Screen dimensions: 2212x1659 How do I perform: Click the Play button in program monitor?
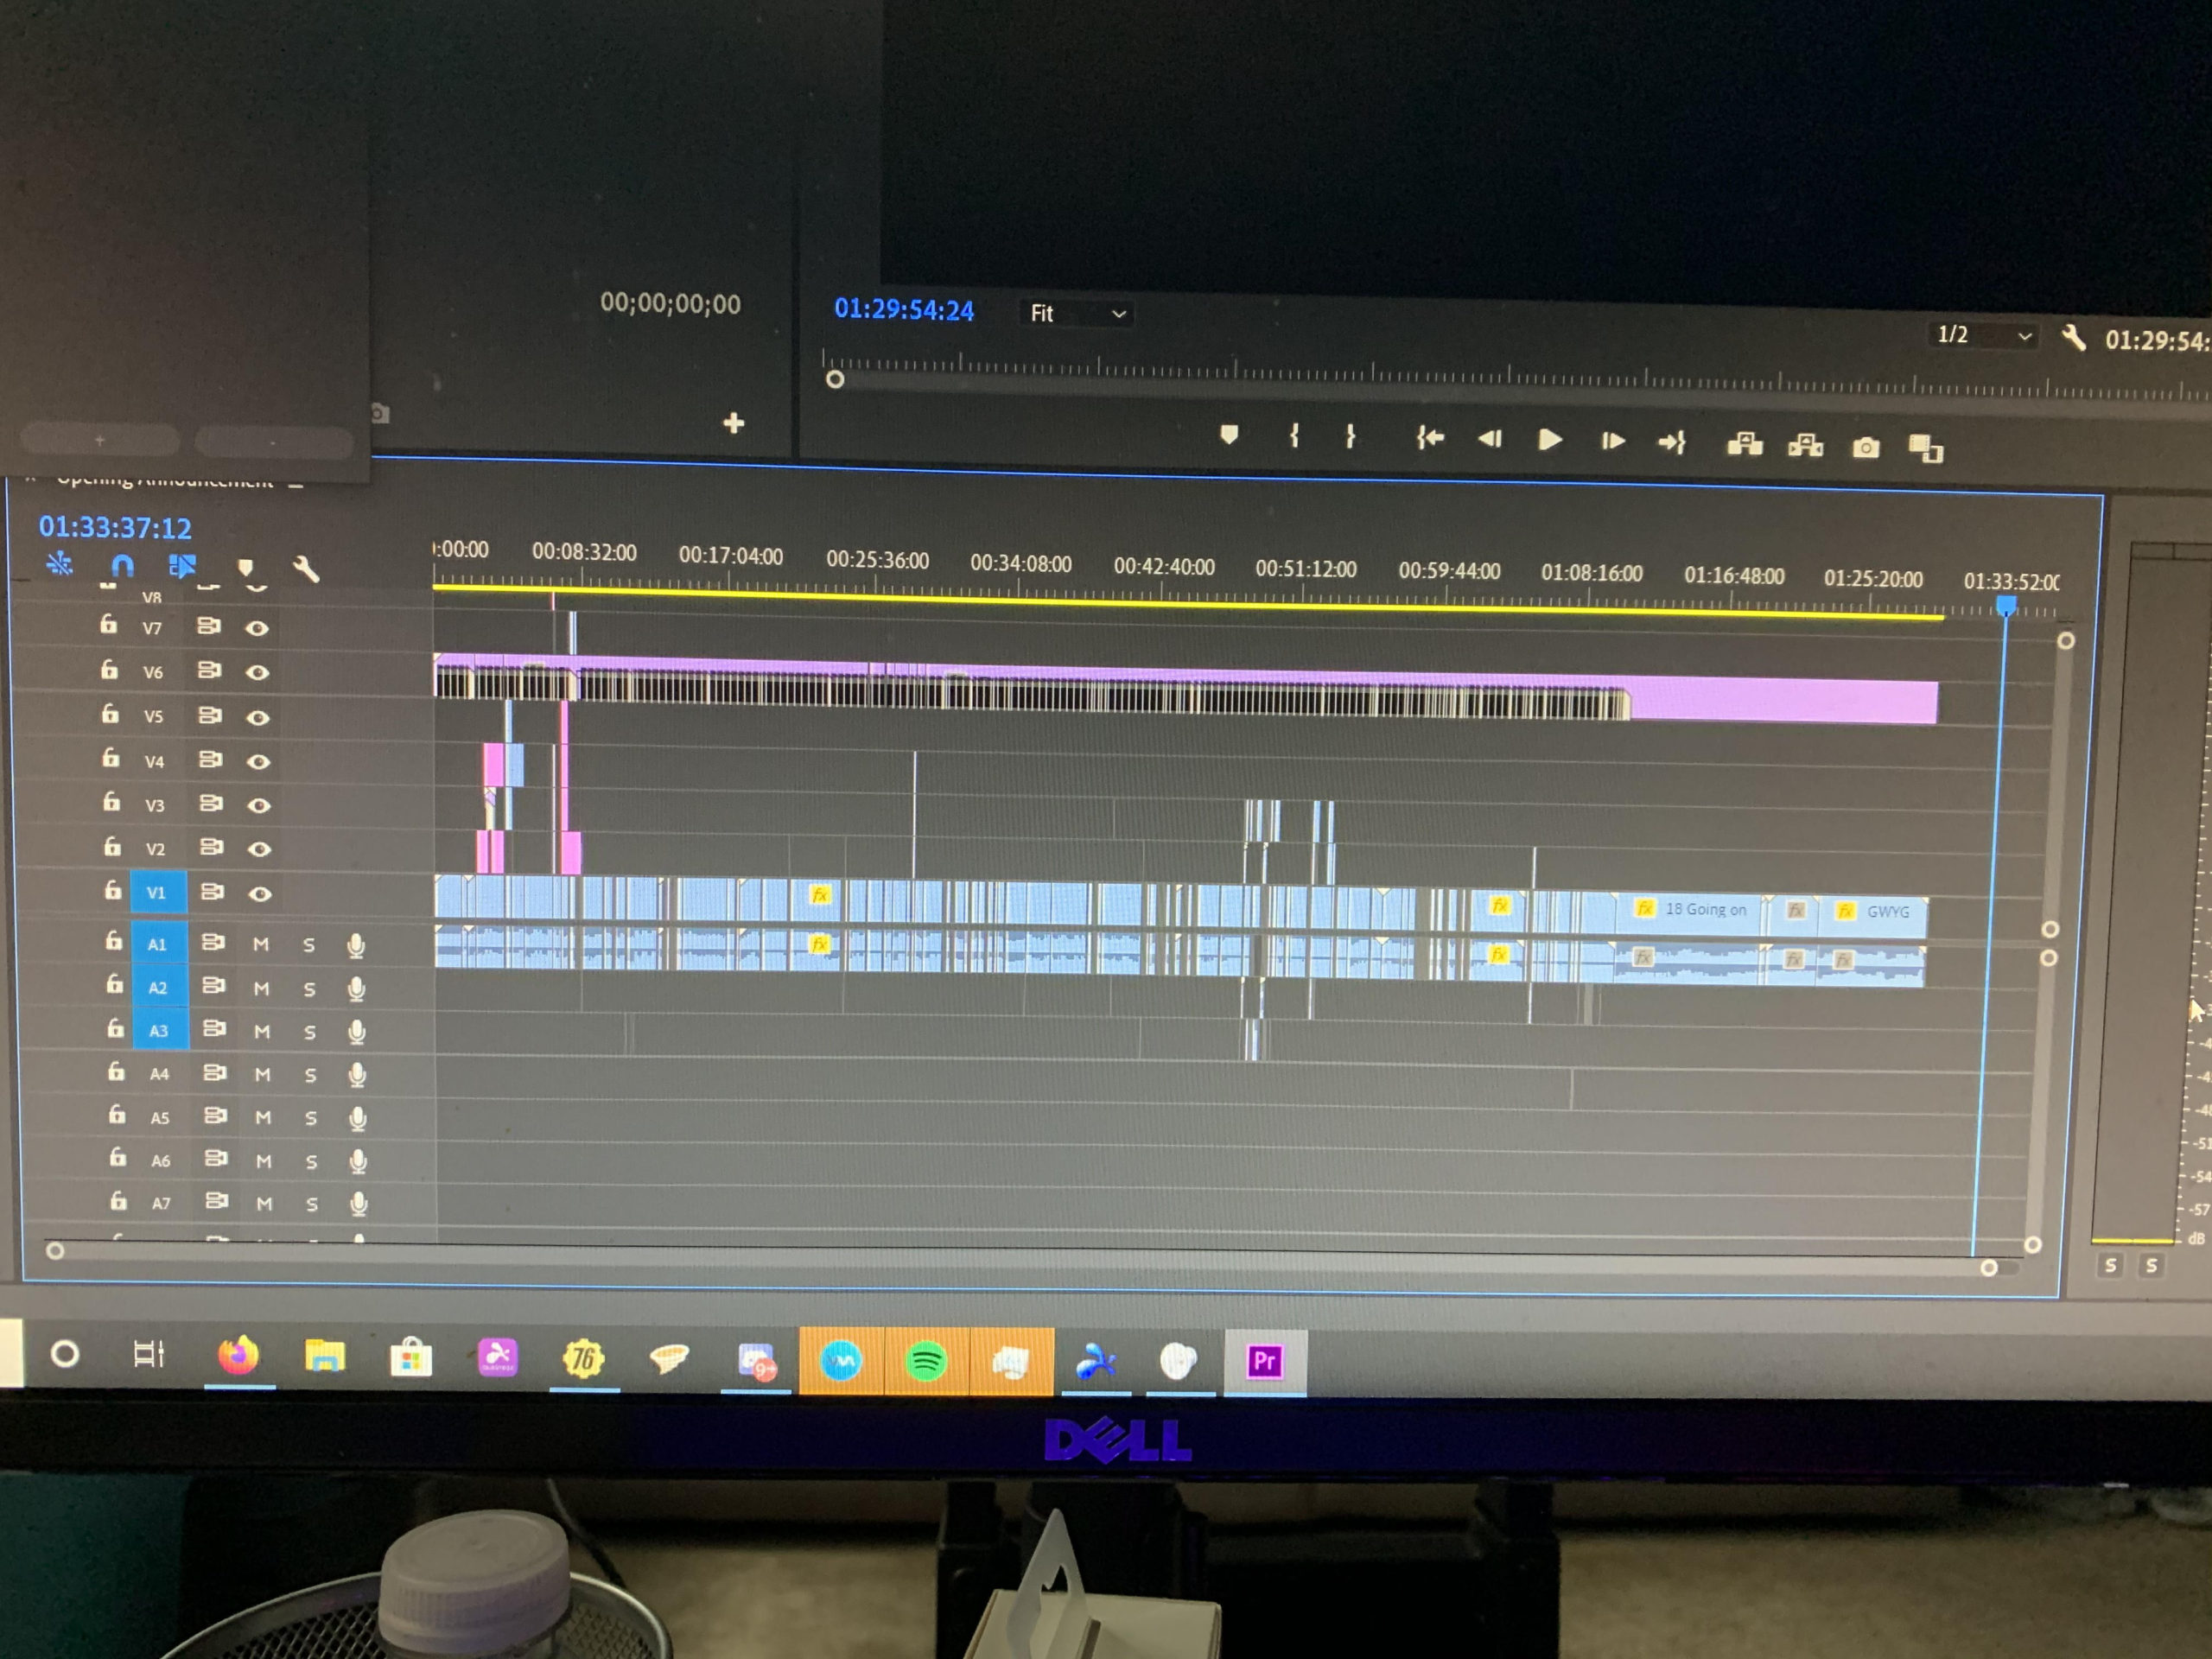click(x=1549, y=440)
